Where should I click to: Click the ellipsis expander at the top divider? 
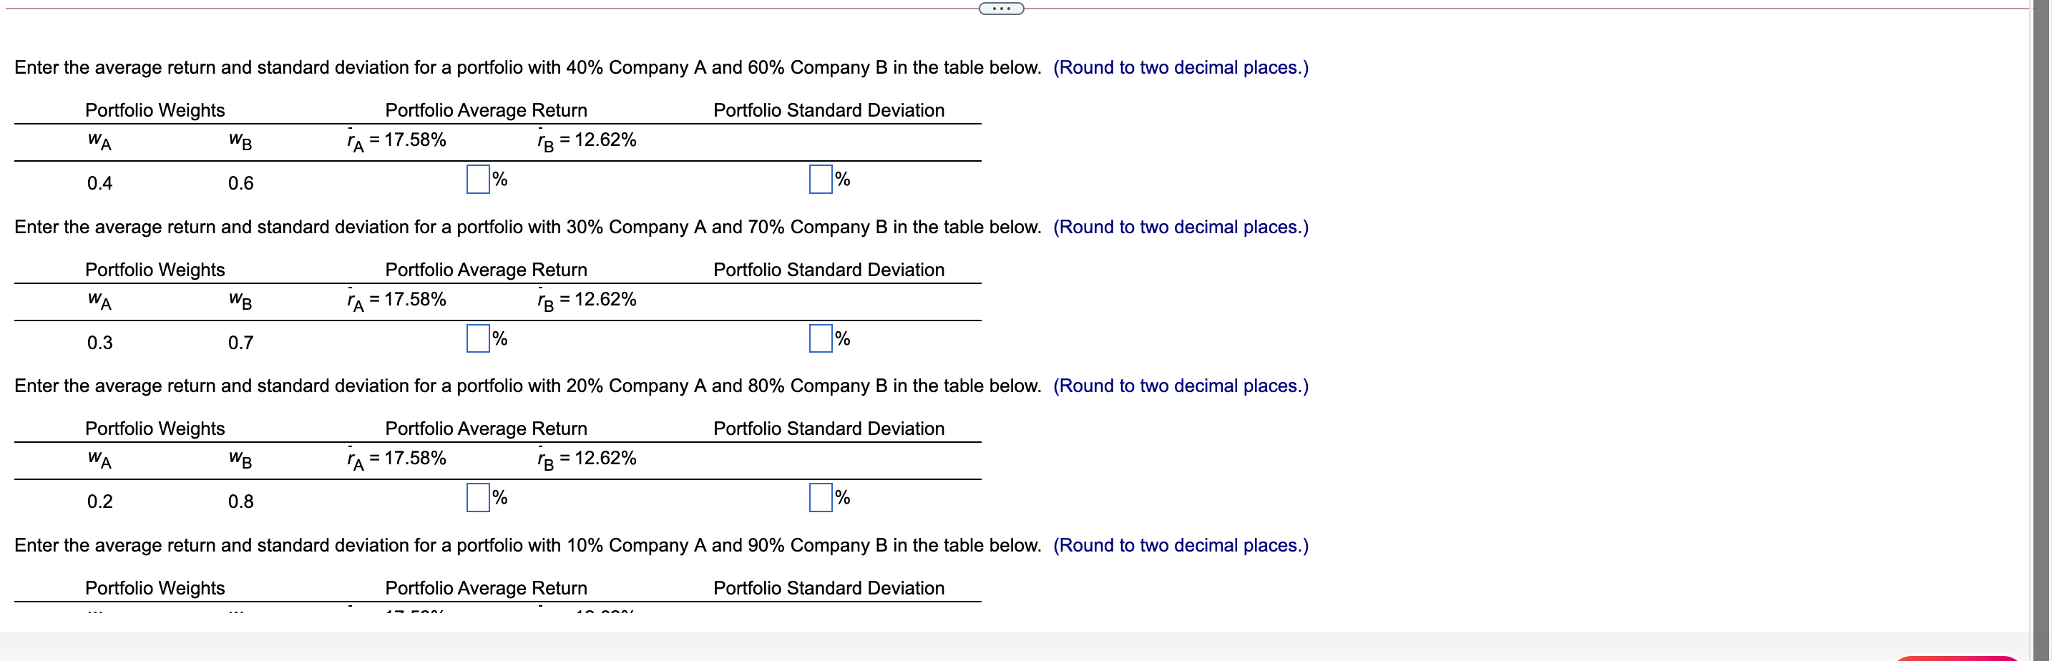[x=1000, y=9]
